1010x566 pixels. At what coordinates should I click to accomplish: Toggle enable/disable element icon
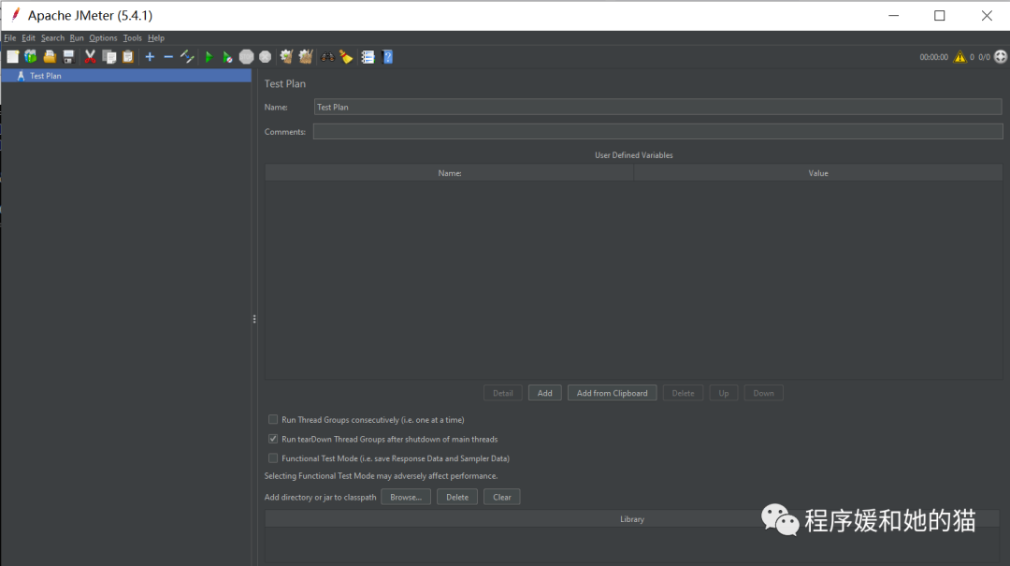click(x=187, y=57)
